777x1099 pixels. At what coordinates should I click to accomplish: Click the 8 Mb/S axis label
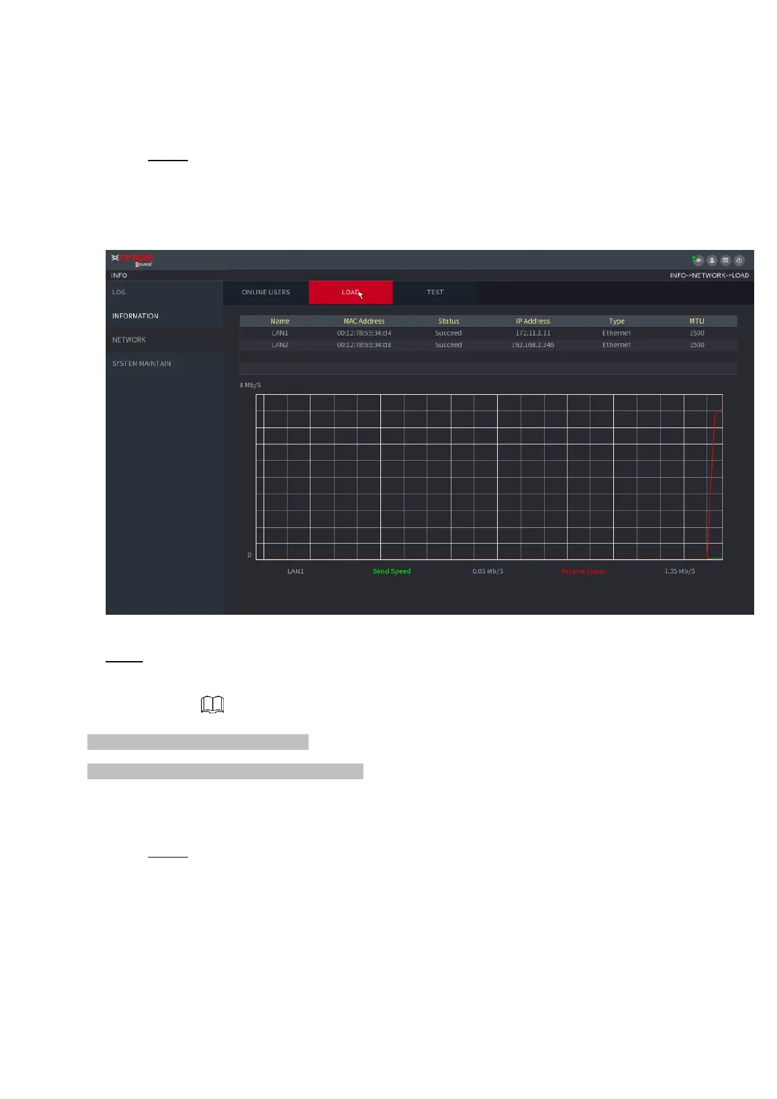[x=250, y=385]
